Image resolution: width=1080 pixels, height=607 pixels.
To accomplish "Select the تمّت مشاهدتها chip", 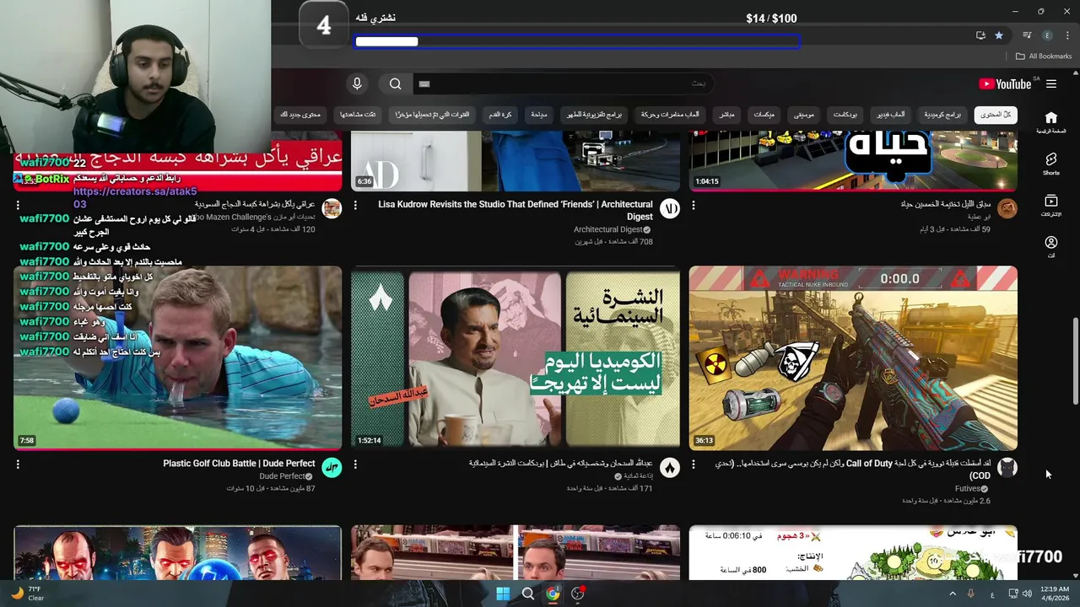I will pyautogui.click(x=358, y=115).
